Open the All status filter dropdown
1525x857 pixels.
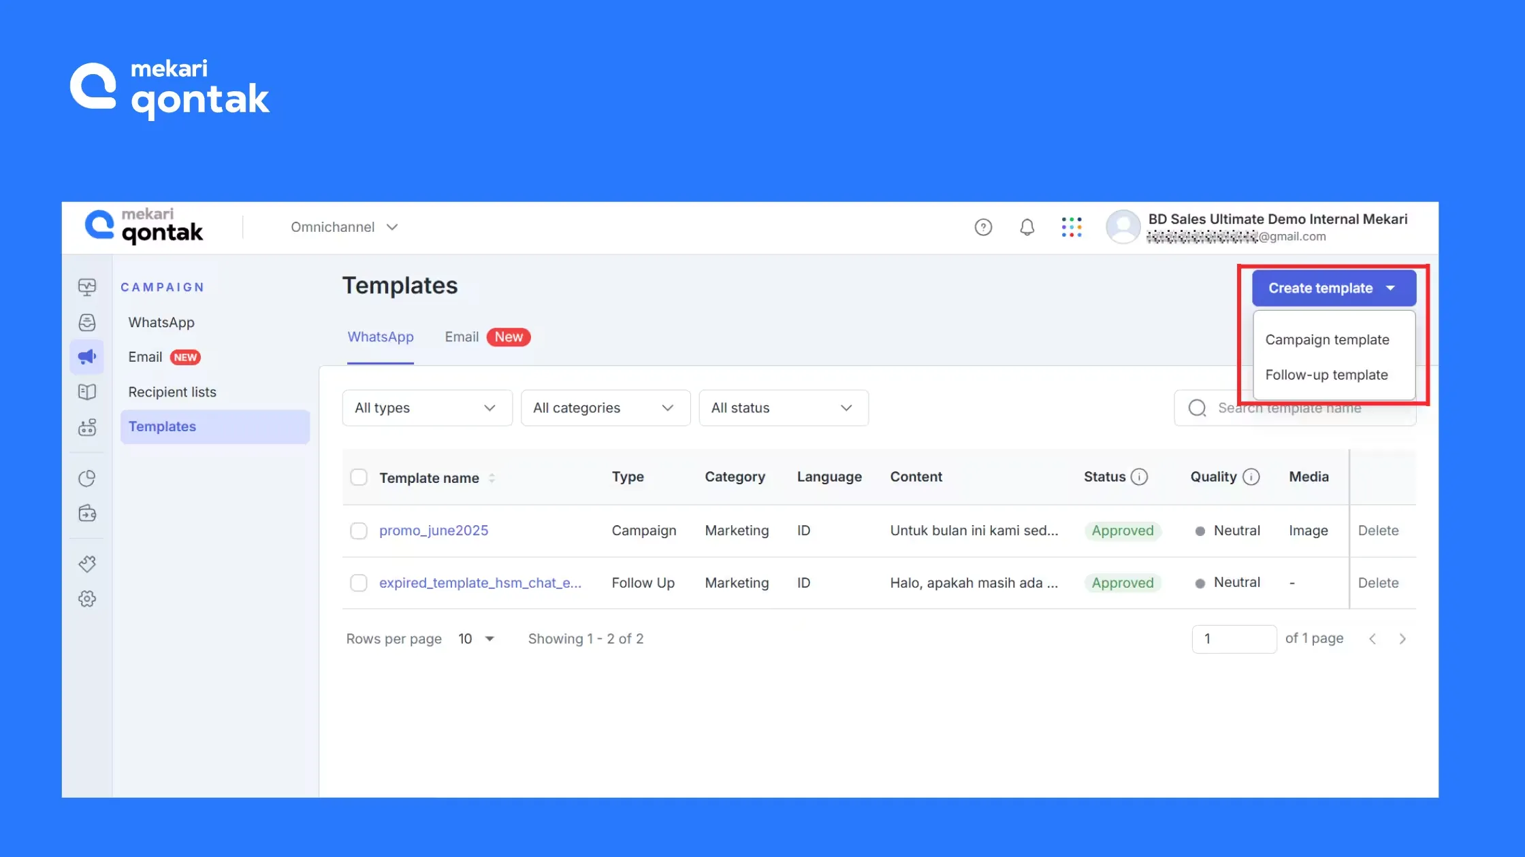tap(784, 408)
